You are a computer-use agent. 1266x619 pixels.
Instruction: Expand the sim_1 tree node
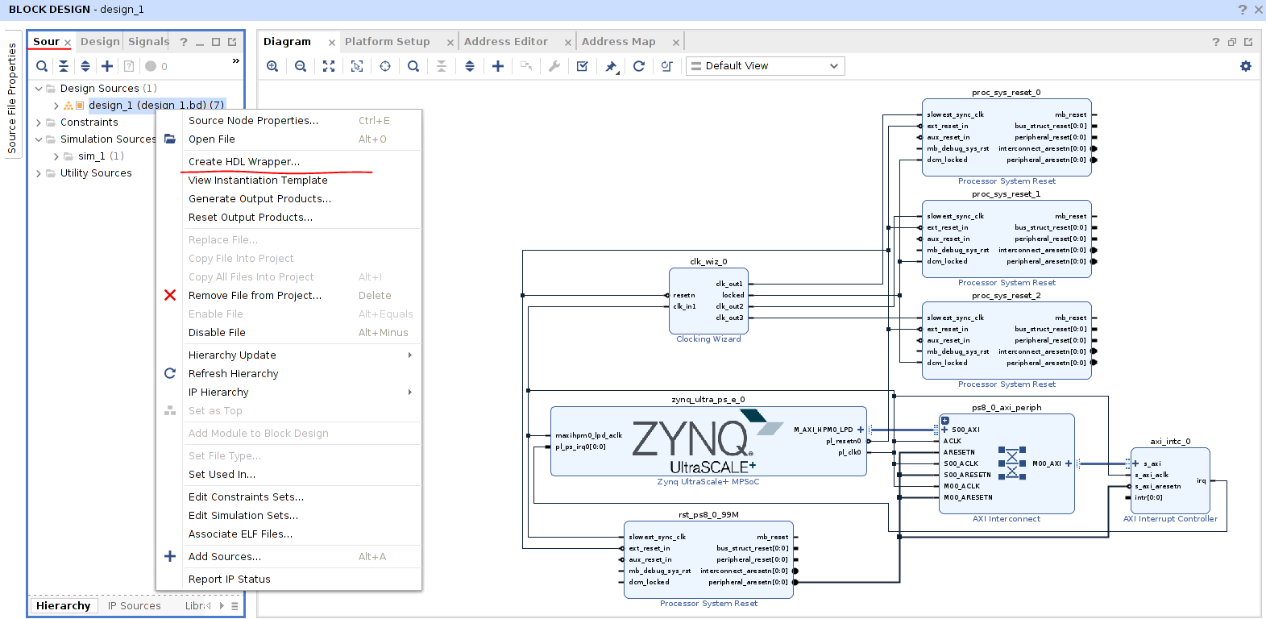(56, 156)
